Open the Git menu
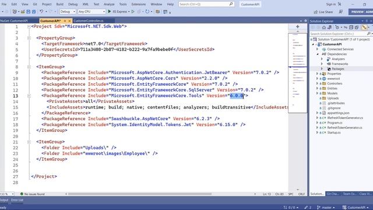 click(35, 4)
